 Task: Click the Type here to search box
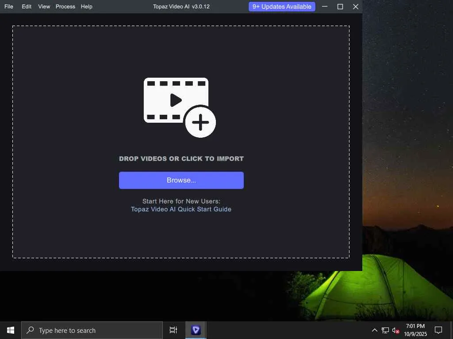pyautogui.click(x=92, y=330)
